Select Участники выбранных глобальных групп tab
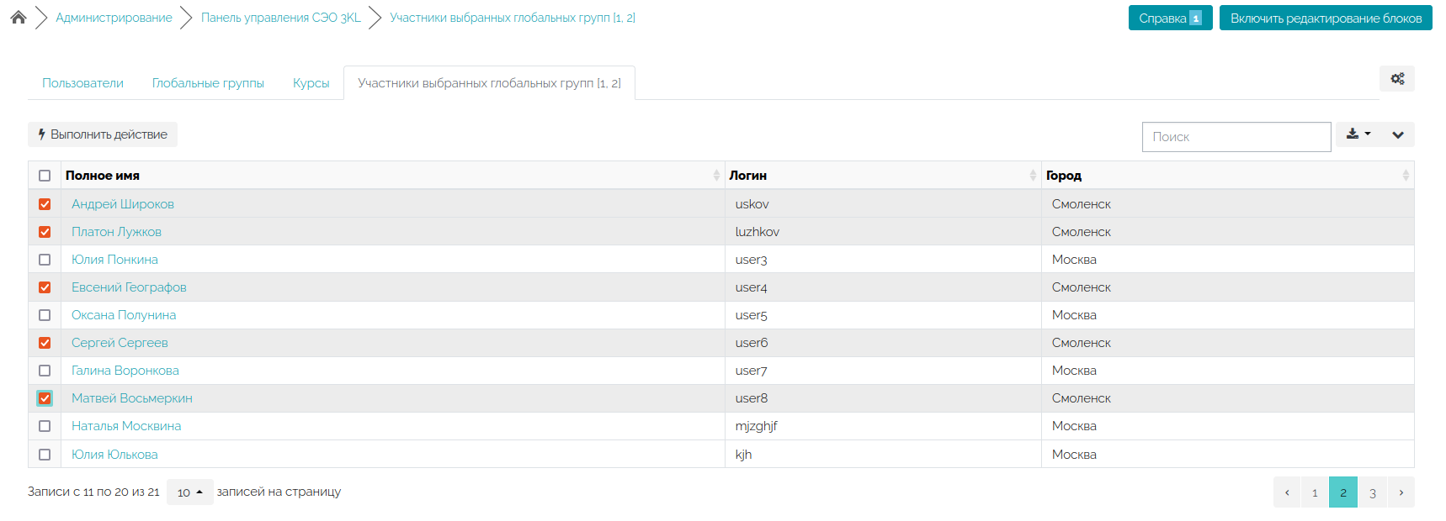1446x521 pixels. pyautogui.click(x=489, y=83)
